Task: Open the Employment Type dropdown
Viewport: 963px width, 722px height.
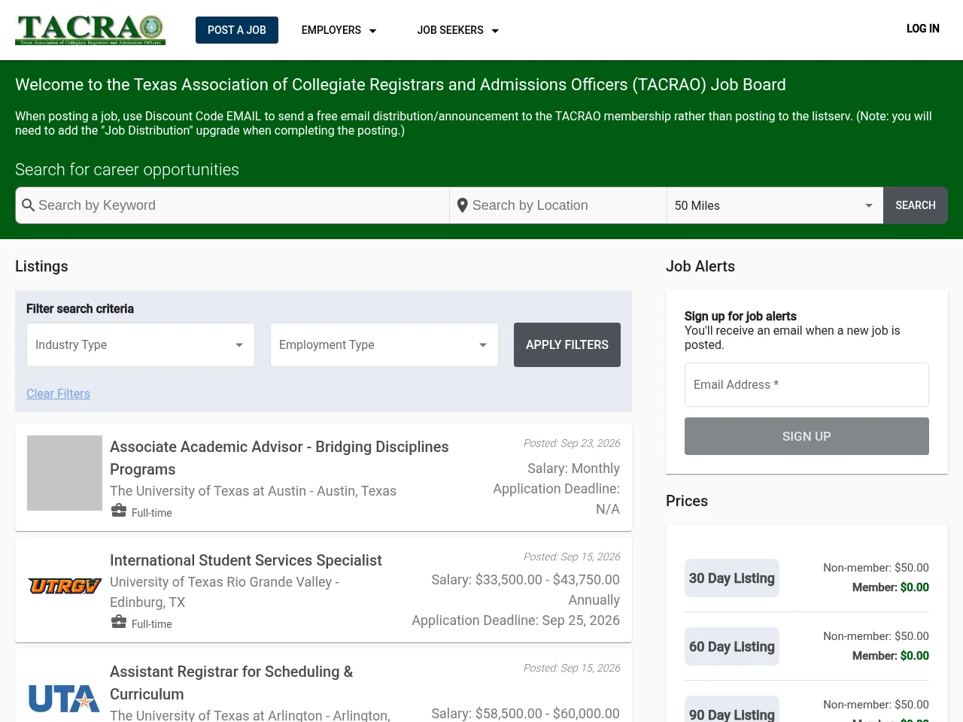Action: [384, 344]
